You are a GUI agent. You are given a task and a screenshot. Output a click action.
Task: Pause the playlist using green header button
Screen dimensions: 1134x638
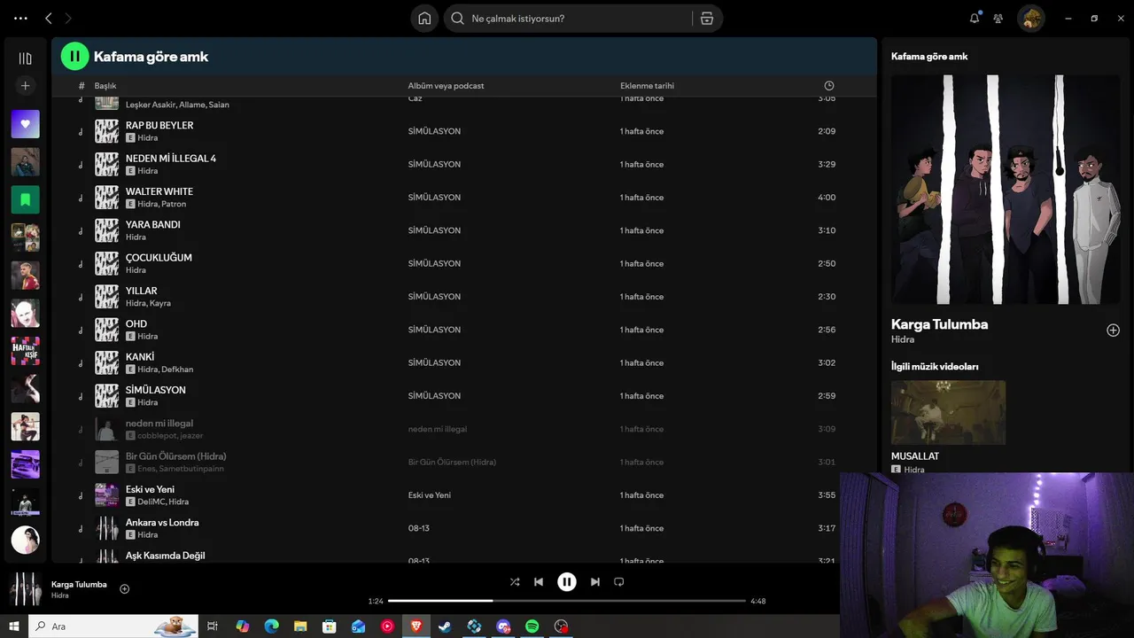tap(74, 56)
